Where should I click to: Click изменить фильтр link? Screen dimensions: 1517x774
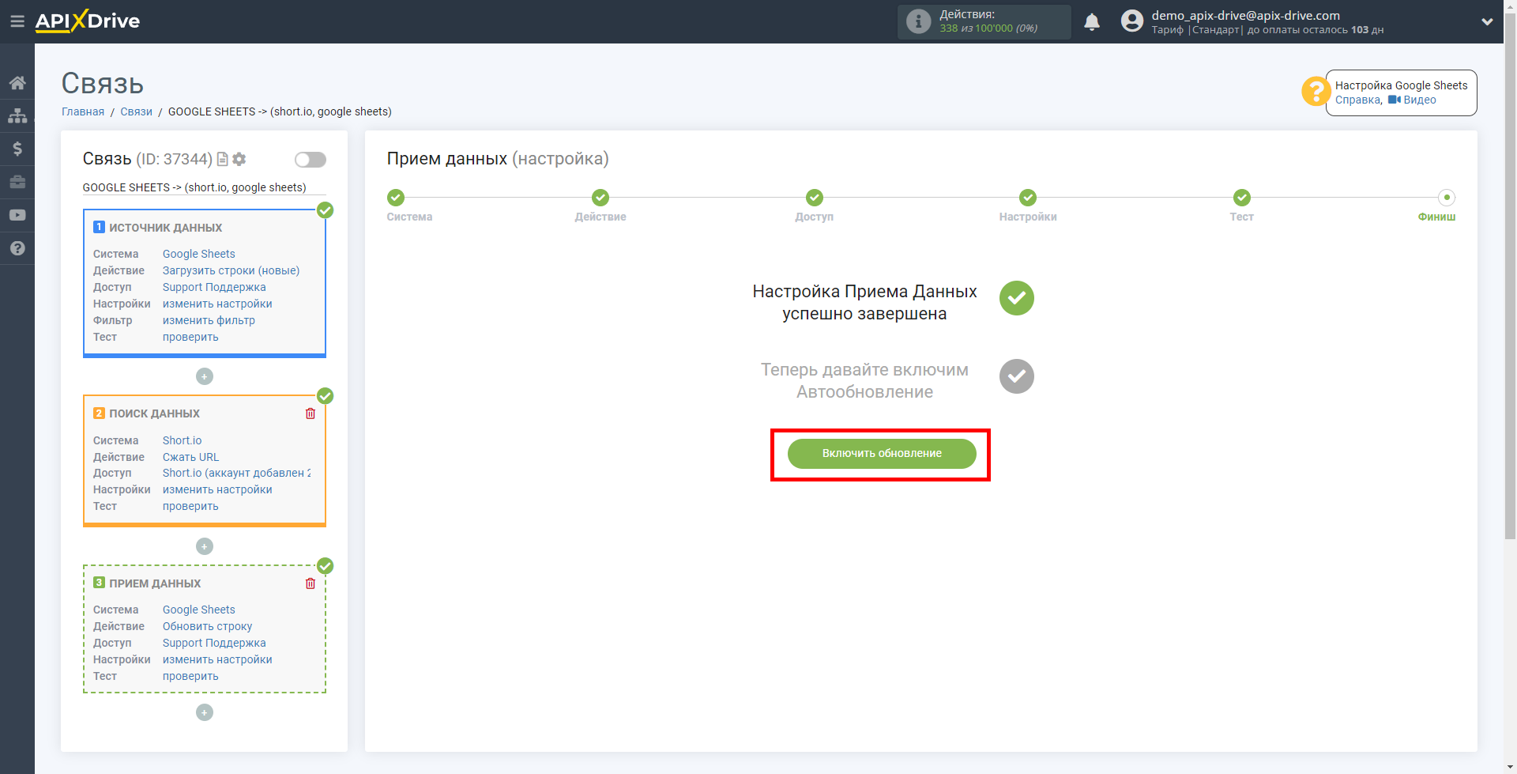tap(209, 320)
